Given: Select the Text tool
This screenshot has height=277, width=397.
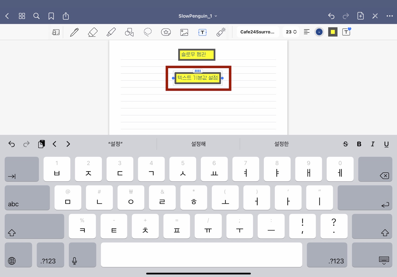Looking at the screenshot, I should 202,32.
